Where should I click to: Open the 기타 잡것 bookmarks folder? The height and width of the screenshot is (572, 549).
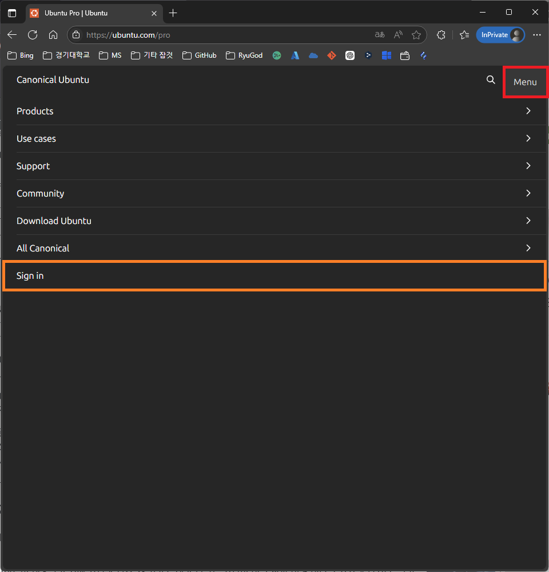point(152,55)
